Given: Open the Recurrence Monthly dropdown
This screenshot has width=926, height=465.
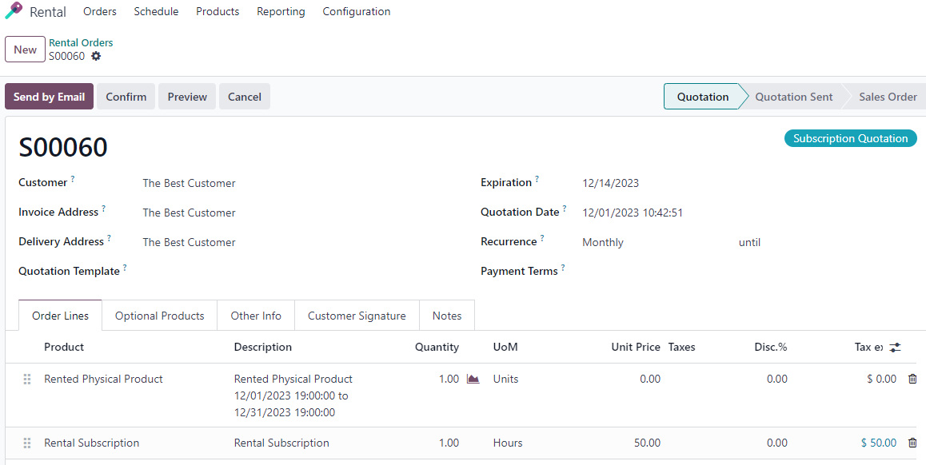Looking at the screenshot, I should coord(654,243).
